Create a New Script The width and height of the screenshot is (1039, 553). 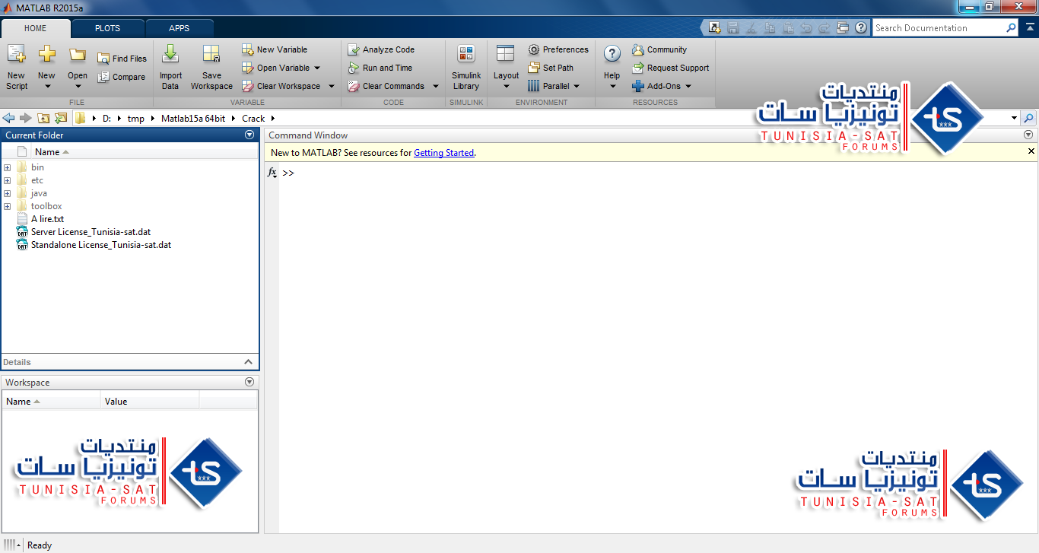tap(16, 67)
